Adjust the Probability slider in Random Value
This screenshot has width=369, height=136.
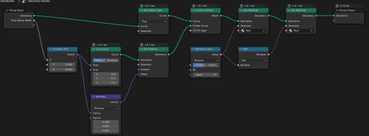coord(206,65)
